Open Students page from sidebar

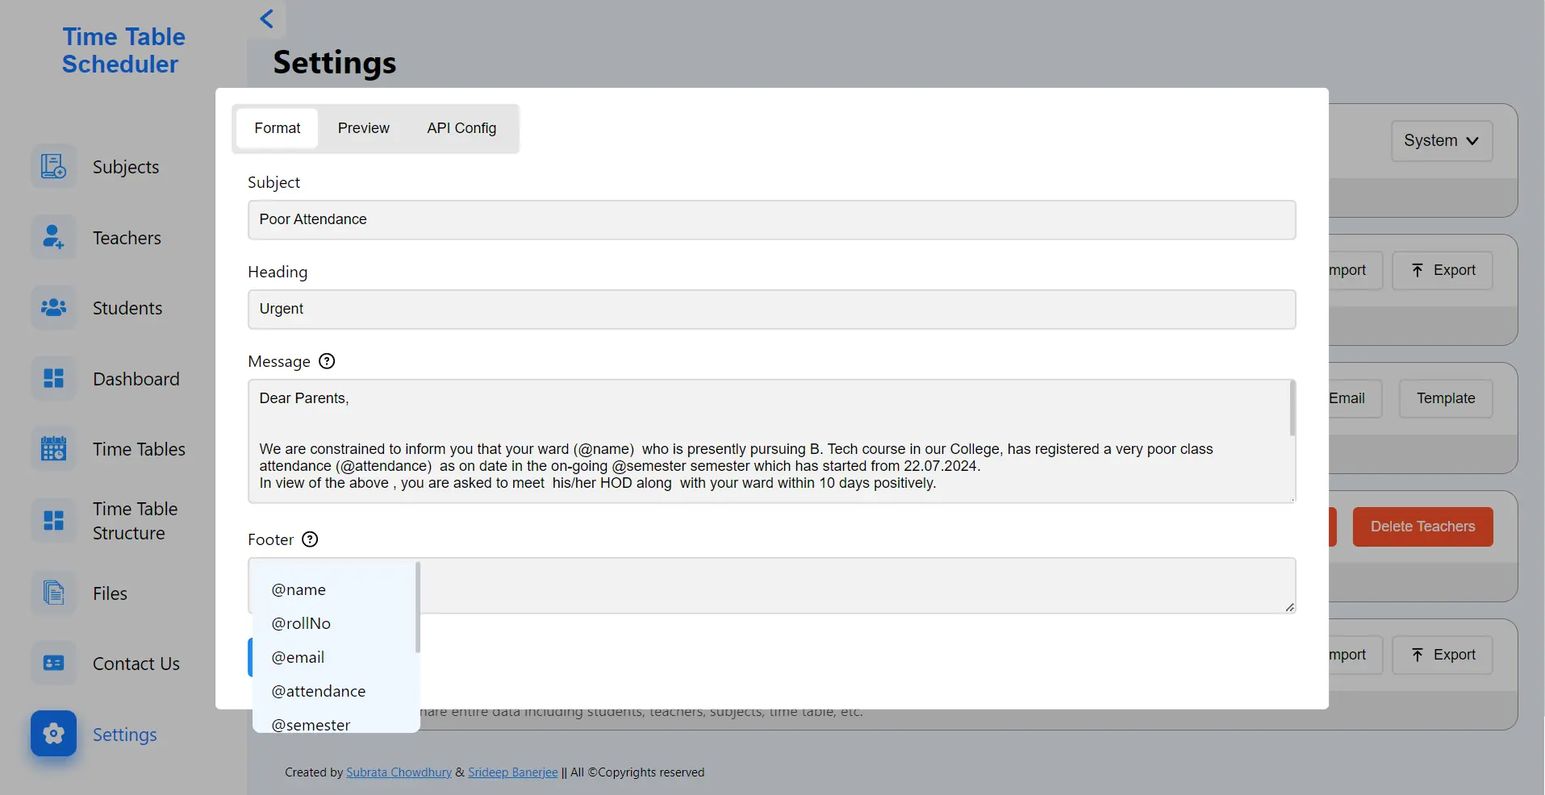pos(127,308)
